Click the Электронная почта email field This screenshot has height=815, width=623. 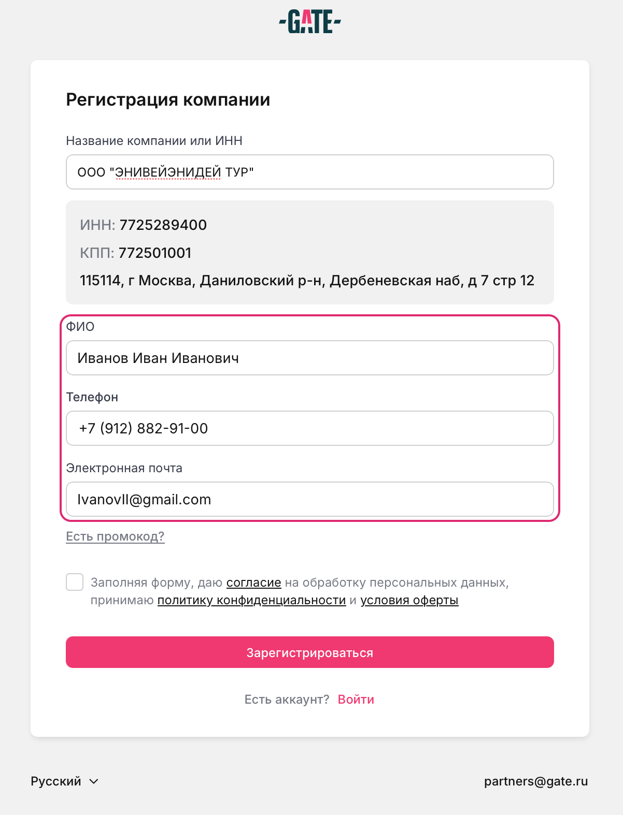[x=309, y=499]
